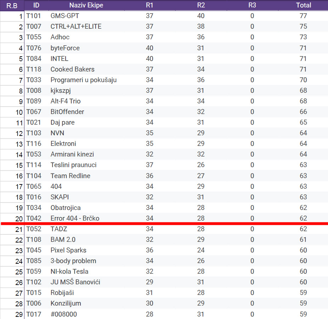The image size is (328, 319).
Task: Select team name cell 'GMS-GPT'
Action: point(64,16)
